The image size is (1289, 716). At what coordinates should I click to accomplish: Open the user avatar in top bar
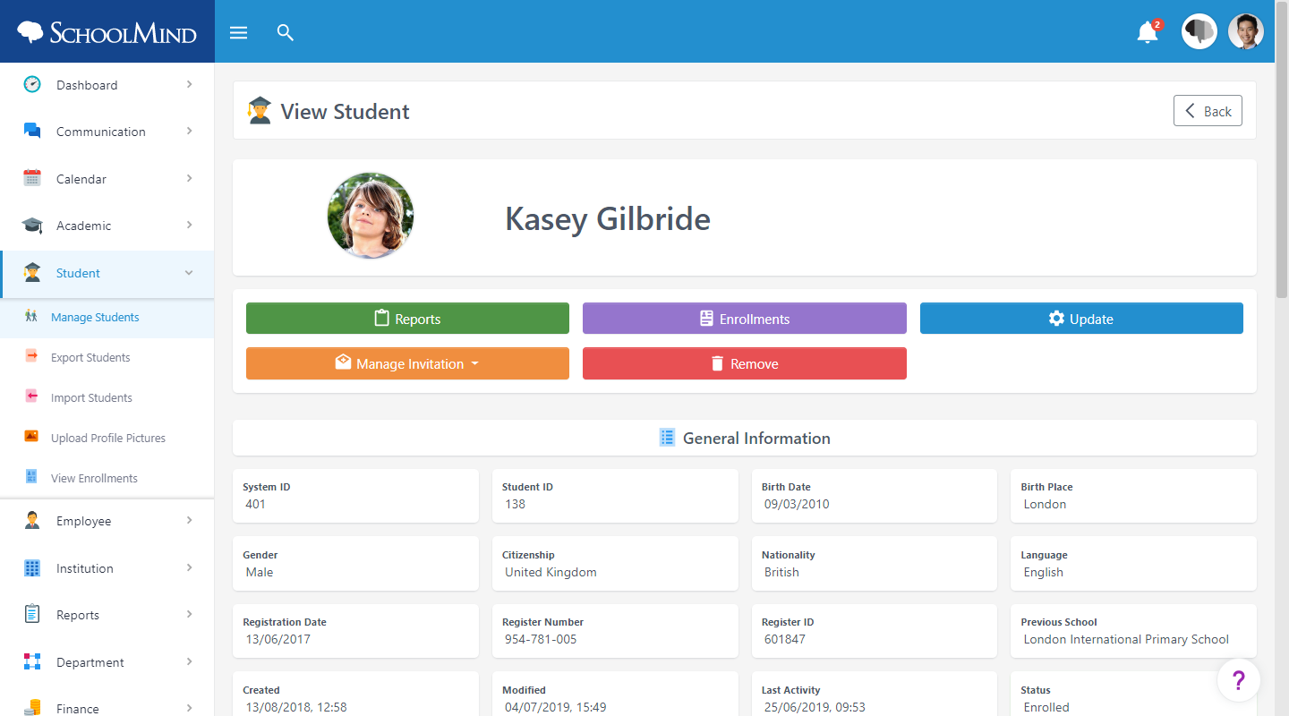pyautogui.click(x=1245, y=31)
